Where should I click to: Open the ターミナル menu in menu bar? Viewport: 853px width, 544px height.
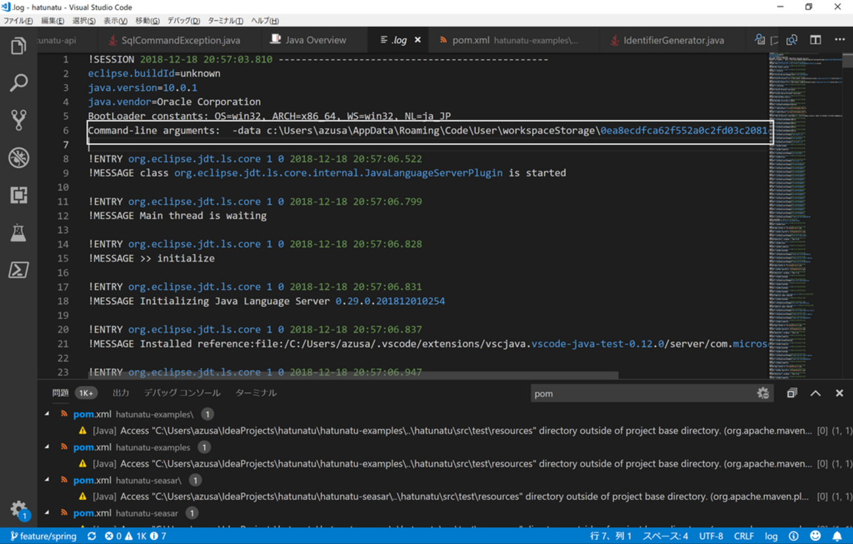(225, 21)
